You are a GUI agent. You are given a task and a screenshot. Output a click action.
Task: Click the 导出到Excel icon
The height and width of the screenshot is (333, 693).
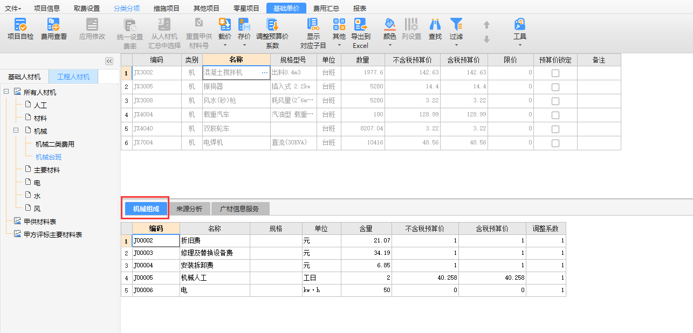[360, 25]
